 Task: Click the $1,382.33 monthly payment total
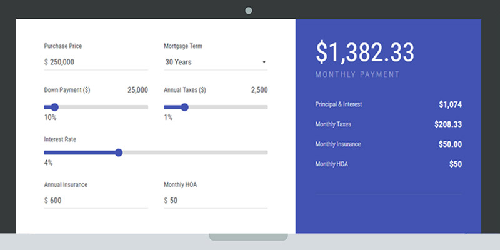(x=365, y=52)
